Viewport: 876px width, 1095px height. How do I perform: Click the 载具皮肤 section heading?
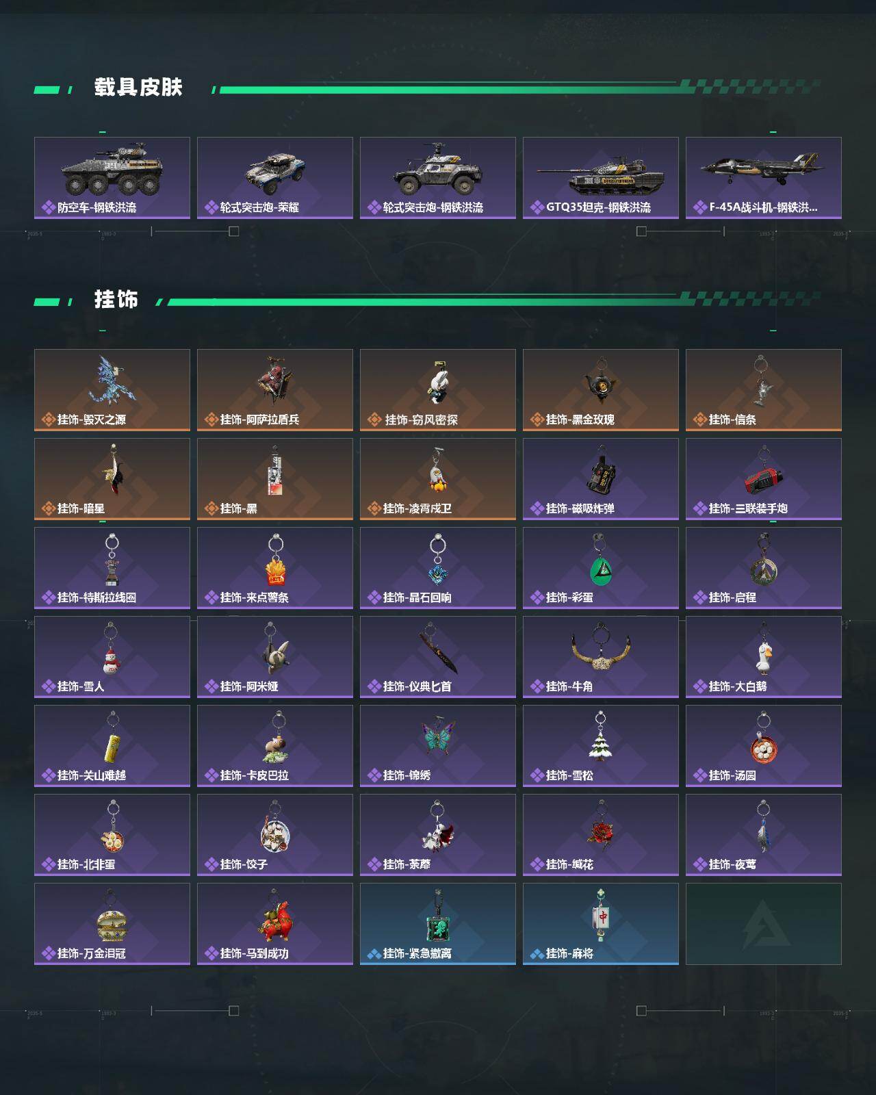point(138,88)
